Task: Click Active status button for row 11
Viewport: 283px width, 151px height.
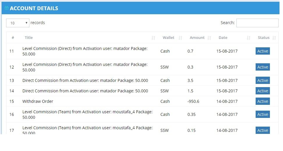Action: (263, 51)
